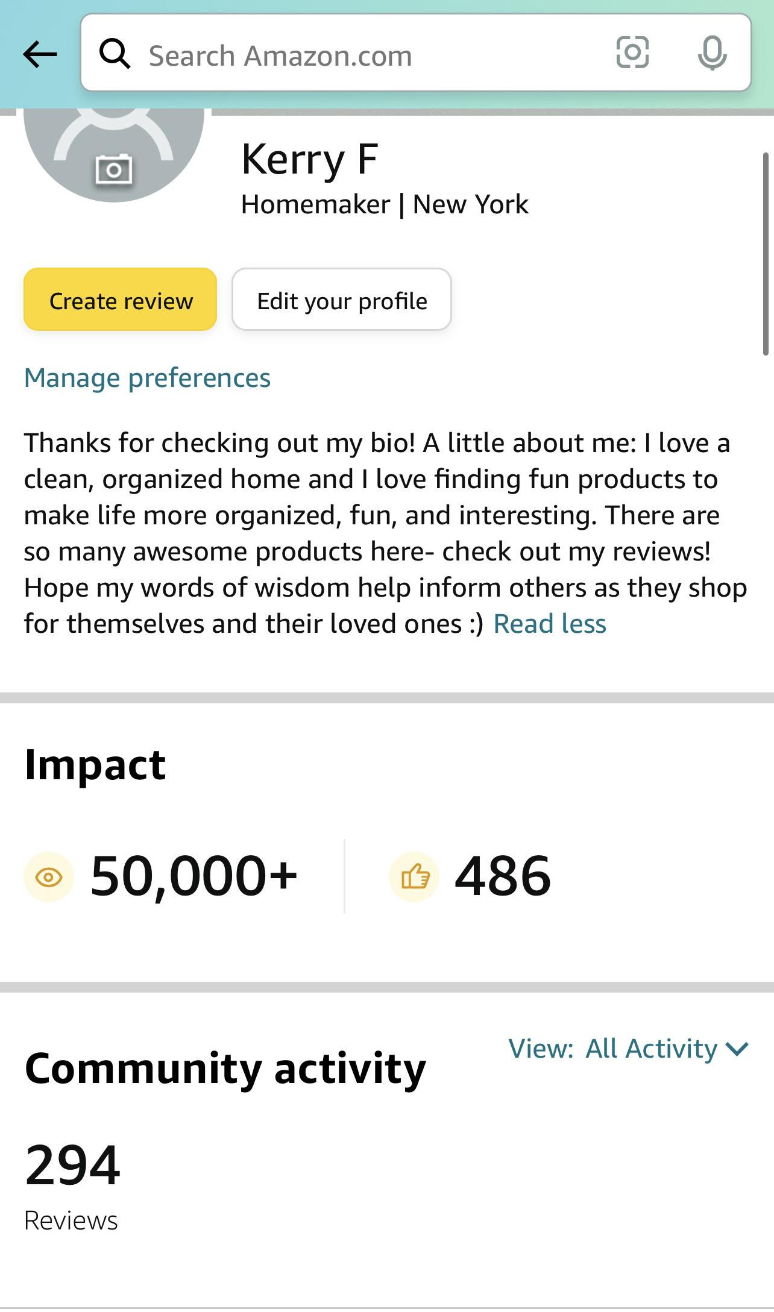774x1312 pixels.
Task: Click the 486 helpful votes number
Action: click(503, 876)
